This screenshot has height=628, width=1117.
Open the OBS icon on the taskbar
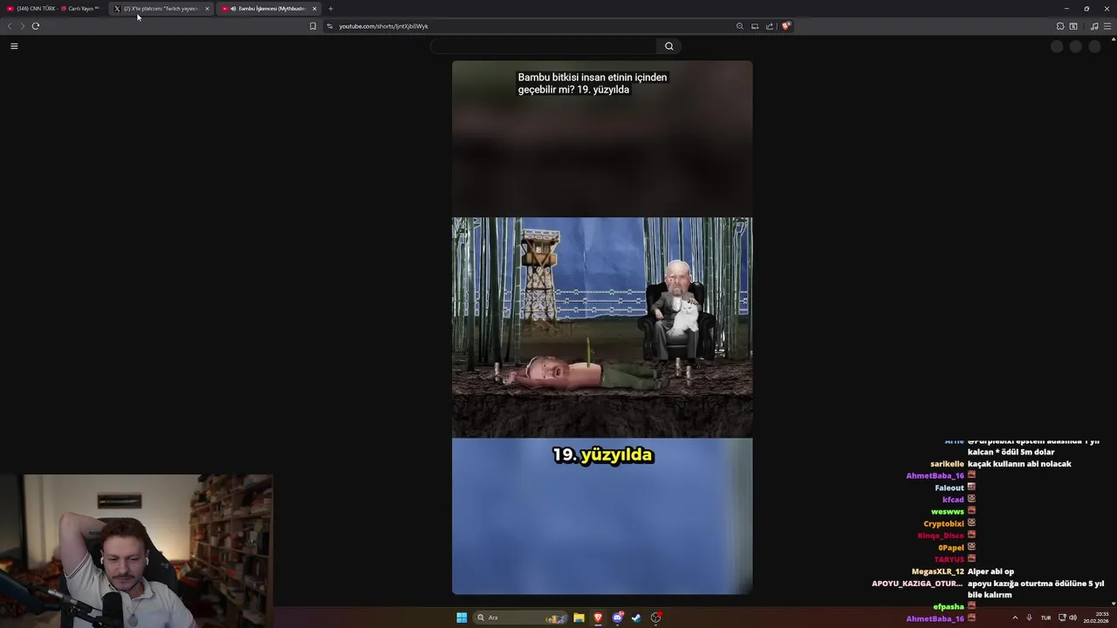(x=655, y=618)
